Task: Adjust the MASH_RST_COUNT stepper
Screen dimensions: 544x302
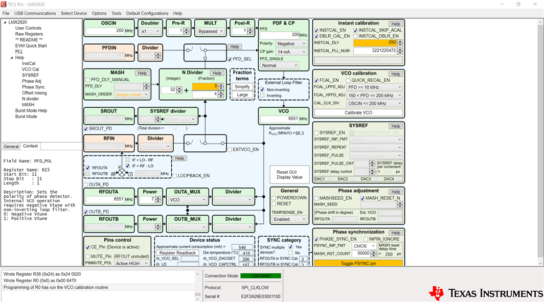Action: tap(373, 254)
